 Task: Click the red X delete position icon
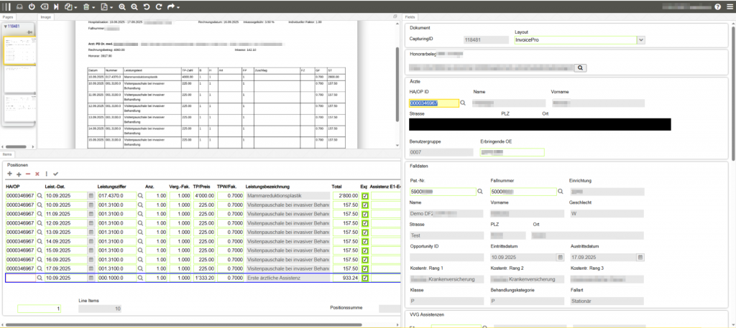tap(37, 174)
